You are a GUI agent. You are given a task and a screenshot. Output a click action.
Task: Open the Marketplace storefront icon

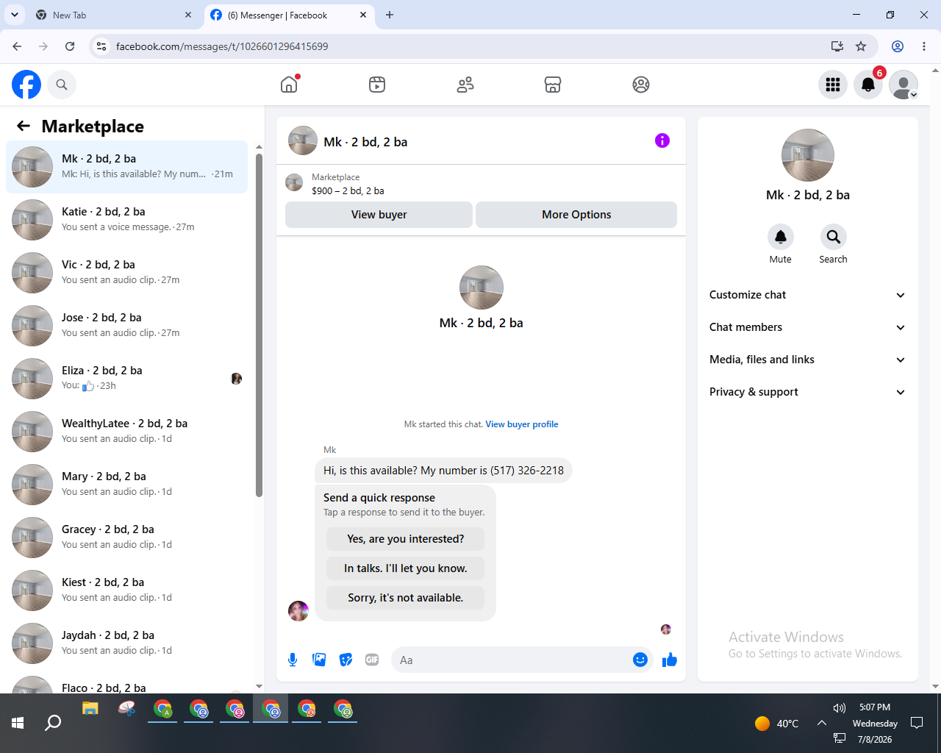pos(553,85)
